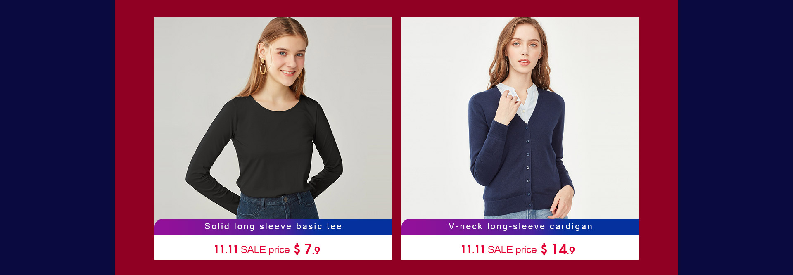Click the dollar sign beside the 14.9 price

(544, 249)
